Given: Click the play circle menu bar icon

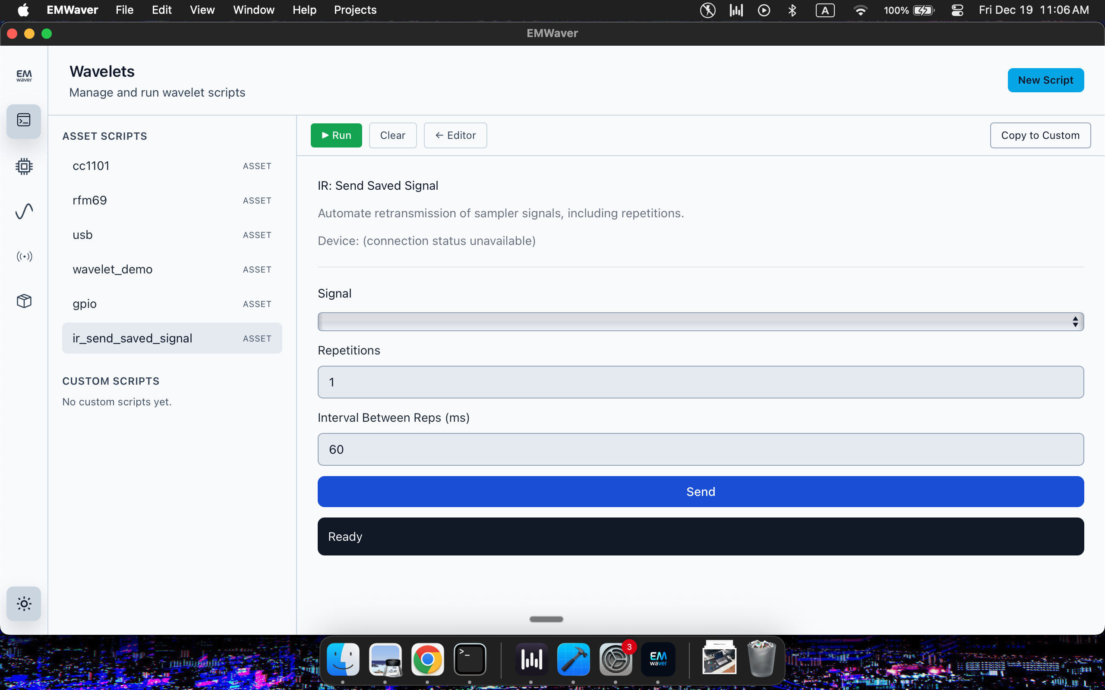Looking at the screenshot, I should [x=764, y=10].
